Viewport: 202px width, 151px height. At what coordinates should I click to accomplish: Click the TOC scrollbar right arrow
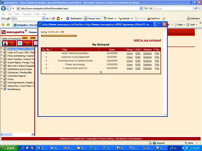point(32,135)
